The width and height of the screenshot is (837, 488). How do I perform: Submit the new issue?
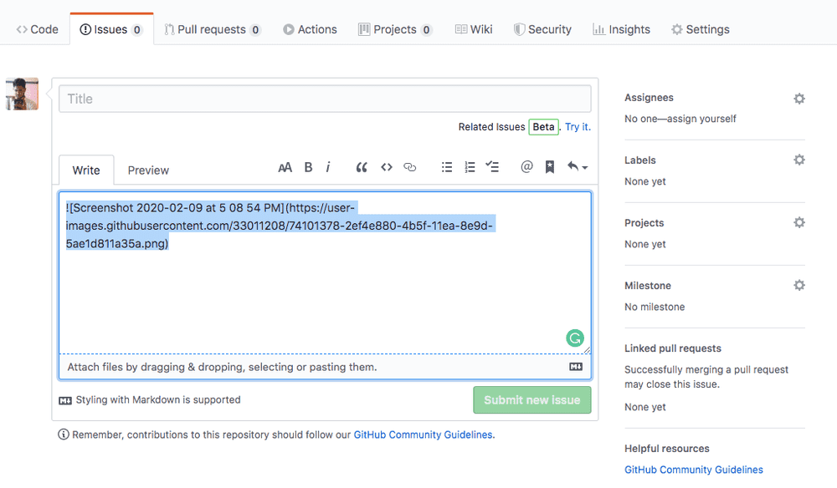(x=531, y=399)
